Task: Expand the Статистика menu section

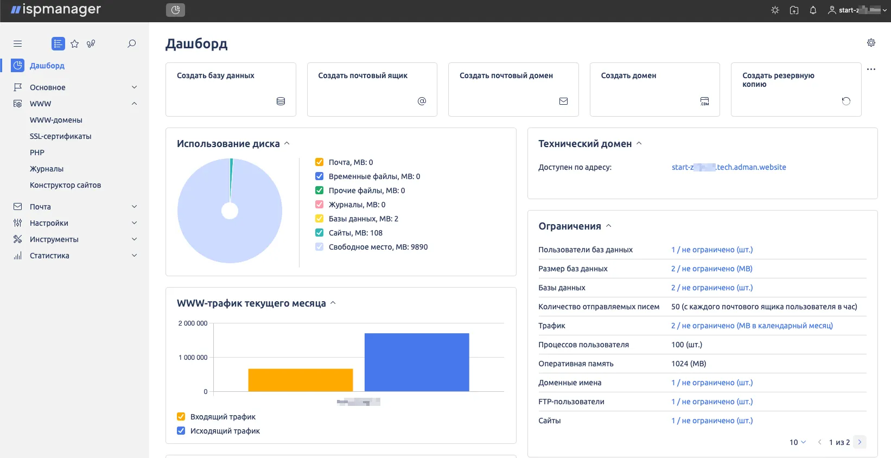Action: 135,256
